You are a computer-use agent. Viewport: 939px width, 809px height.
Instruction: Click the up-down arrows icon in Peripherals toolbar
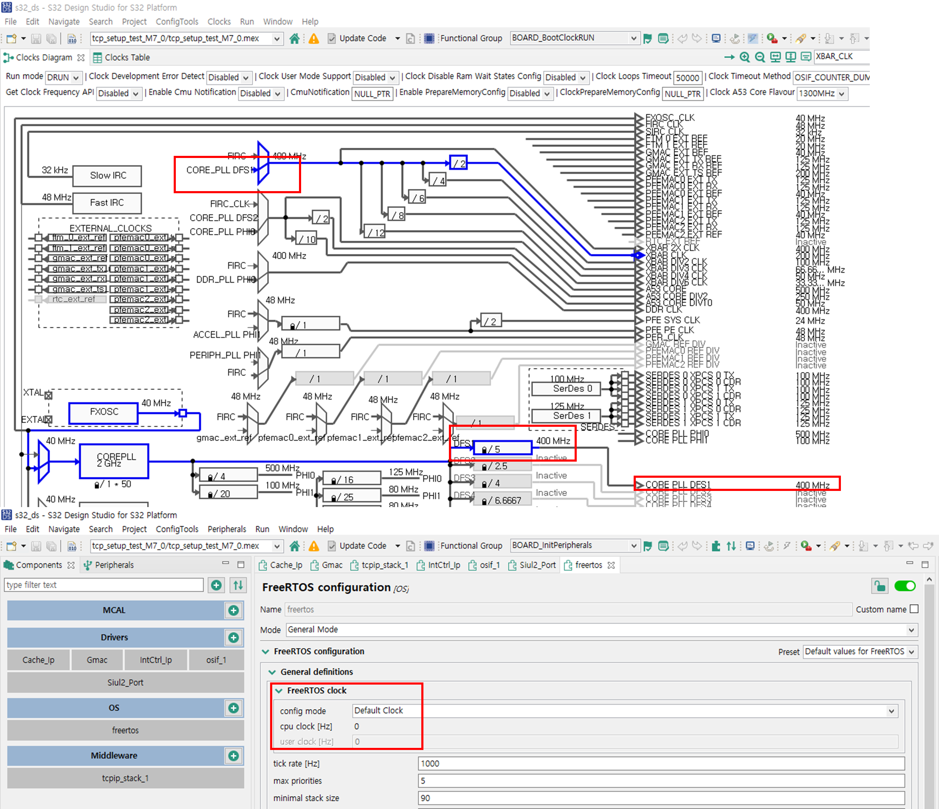point(731,546)
